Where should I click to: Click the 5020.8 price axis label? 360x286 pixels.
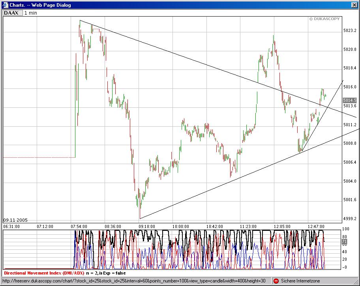350,49
